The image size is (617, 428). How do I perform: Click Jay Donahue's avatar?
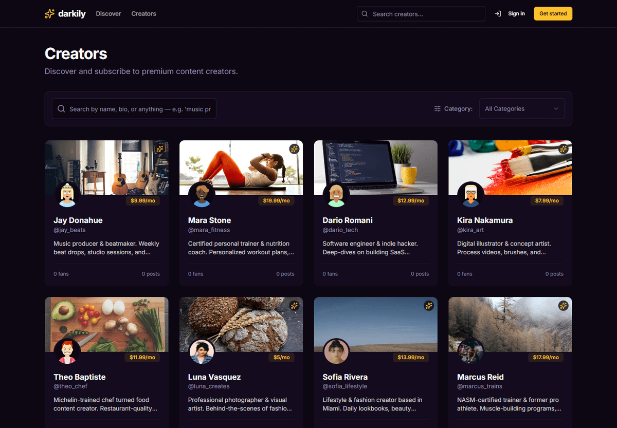67,195
